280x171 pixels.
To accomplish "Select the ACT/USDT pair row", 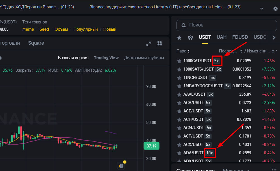I will (x=226, y=136).
